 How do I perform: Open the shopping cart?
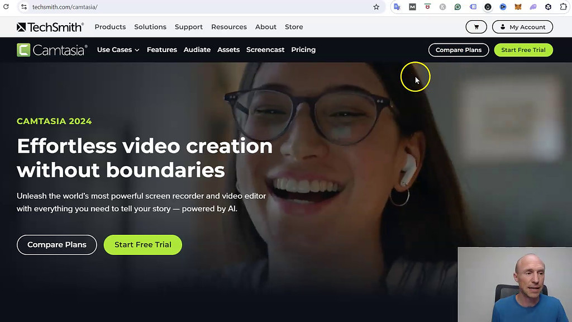(x=476, y=27)
